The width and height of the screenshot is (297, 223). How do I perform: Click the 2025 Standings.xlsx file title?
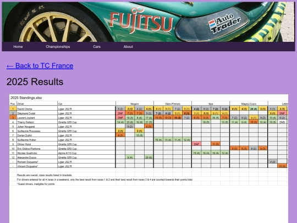pyautogui.click(x=26, y=98)
